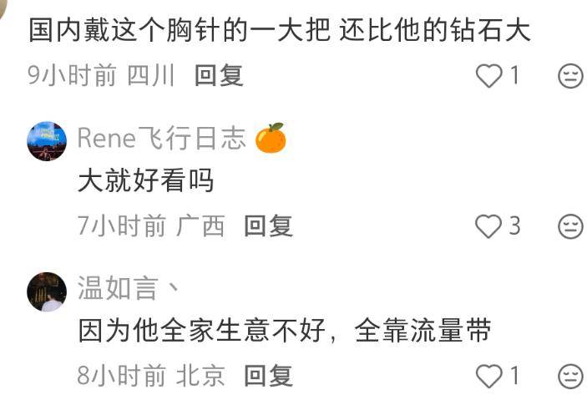Reply to the 8小时前 北京 comment
The height and width of the screenshot is (400, 587).
click(x=268, y=376)
